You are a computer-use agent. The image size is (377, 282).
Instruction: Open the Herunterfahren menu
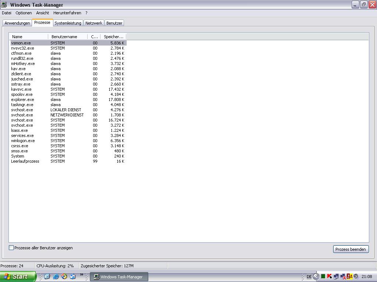tap(67, 13)
